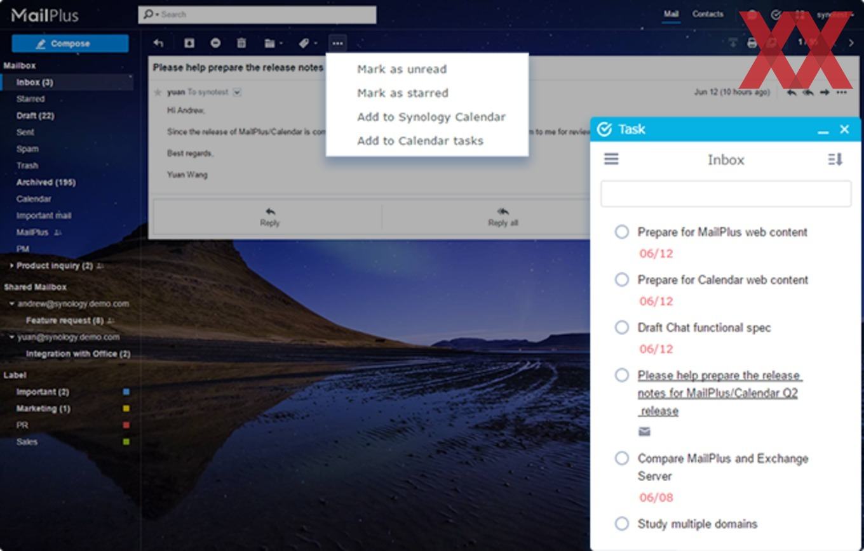Check off the release notes task circle
The height and width of the screenshot is (551, 864).
pyautogui.click(x=622, y=375)
